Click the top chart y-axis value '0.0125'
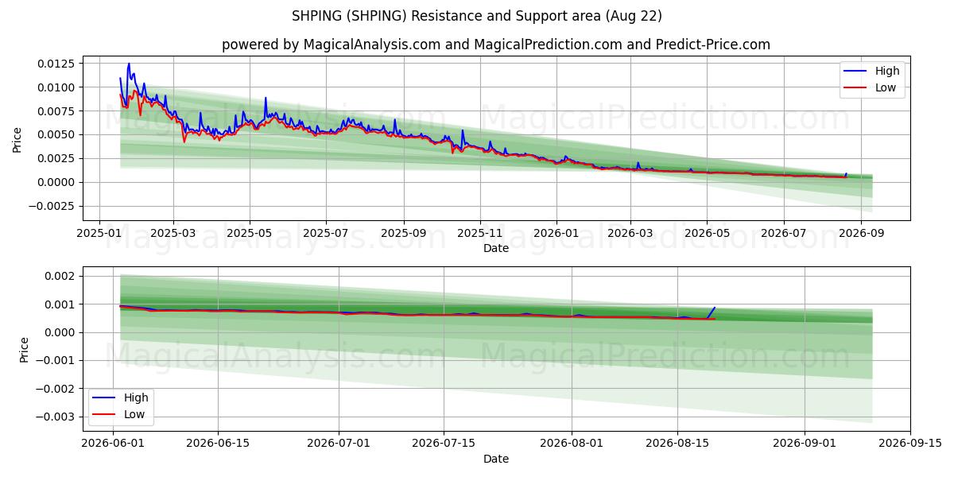 click(x=57, y=64)
